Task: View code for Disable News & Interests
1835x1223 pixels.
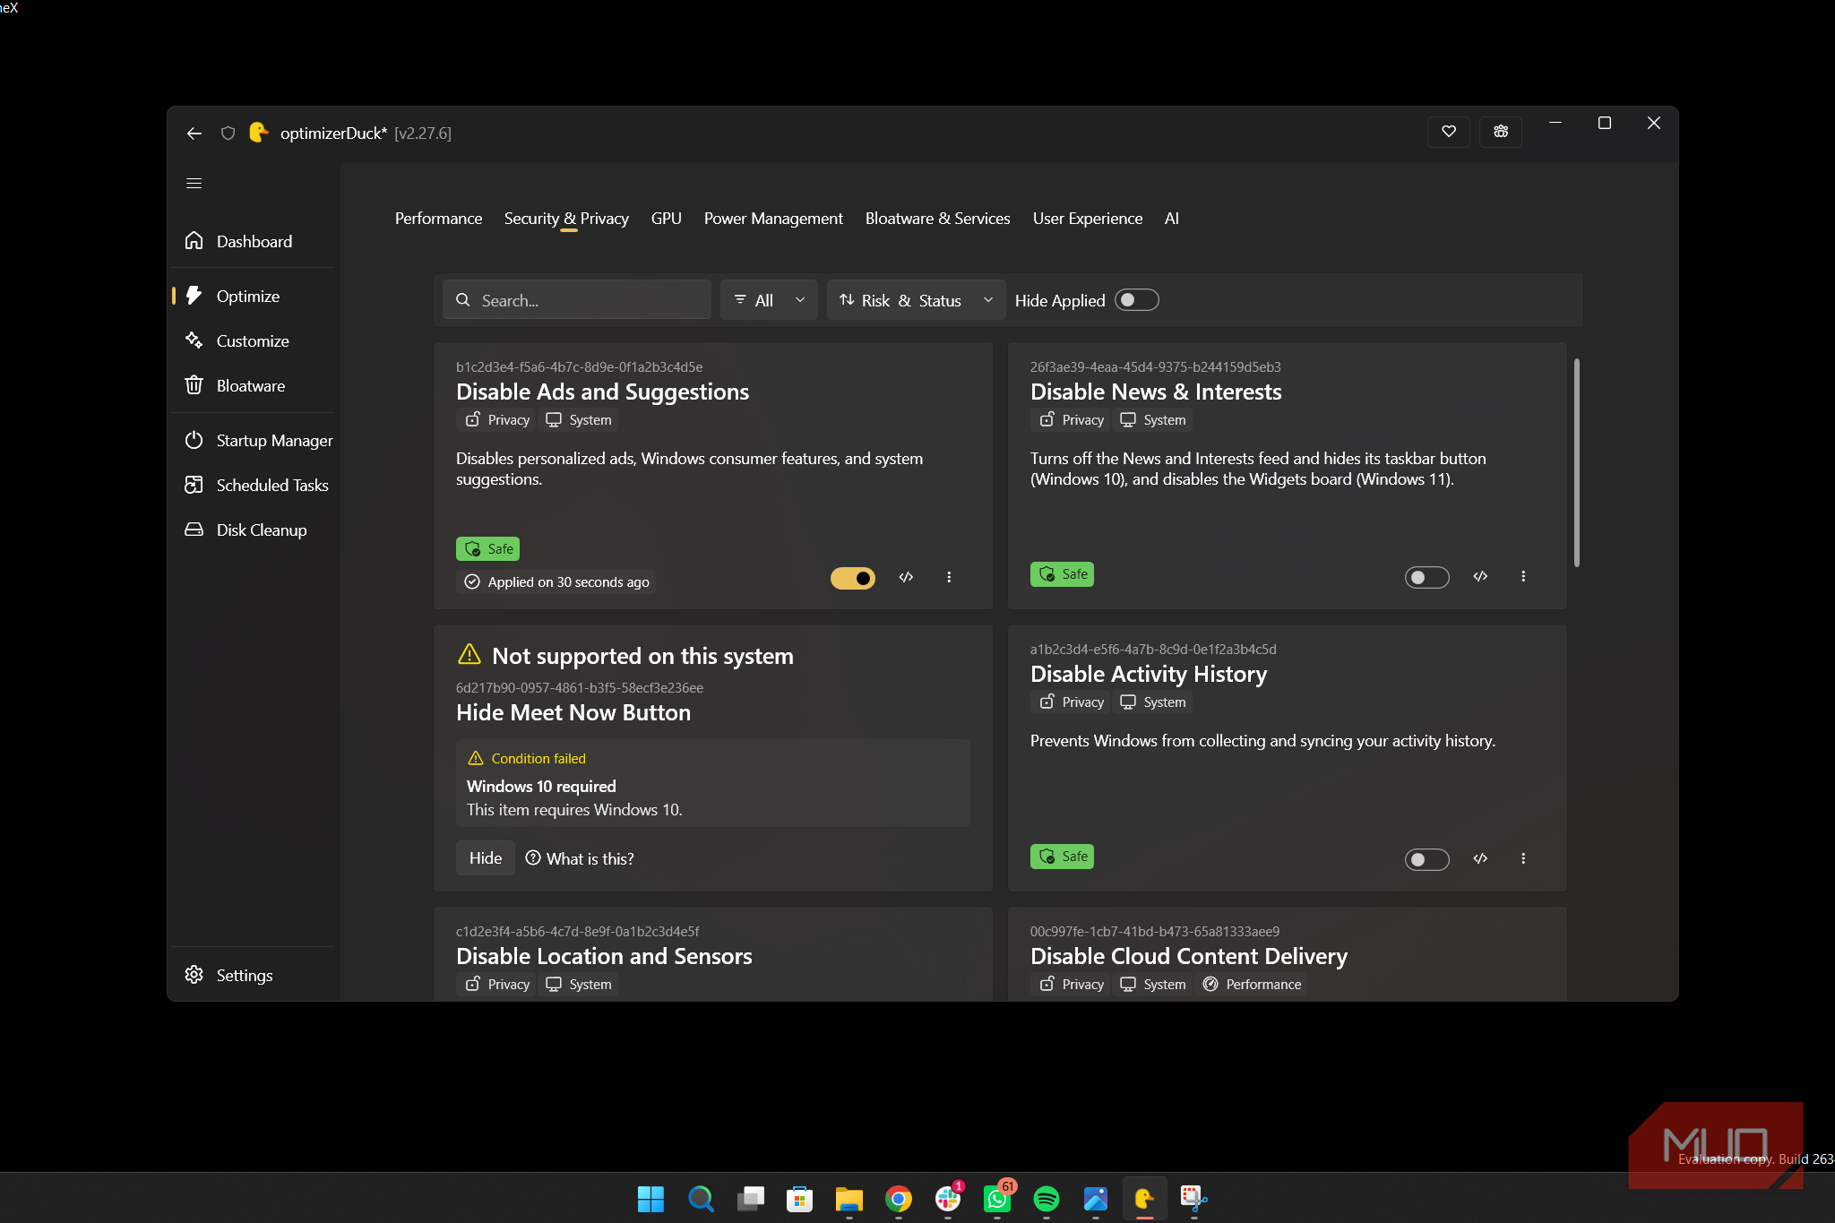Action: (1480, 576)
